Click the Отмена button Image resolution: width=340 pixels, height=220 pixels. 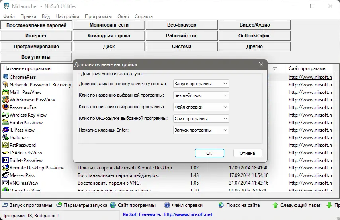pyautogui.click(x=247, y=153)
